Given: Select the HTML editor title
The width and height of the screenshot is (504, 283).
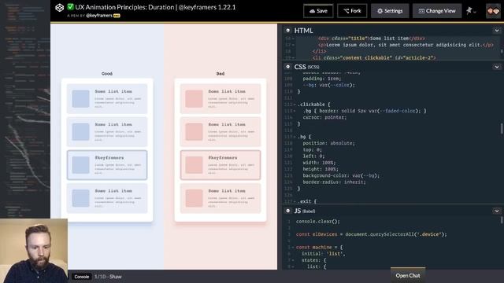Looking at the screenshot, I should coord(303,31).
